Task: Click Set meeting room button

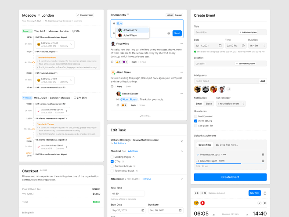Action: tap(246, 64)
